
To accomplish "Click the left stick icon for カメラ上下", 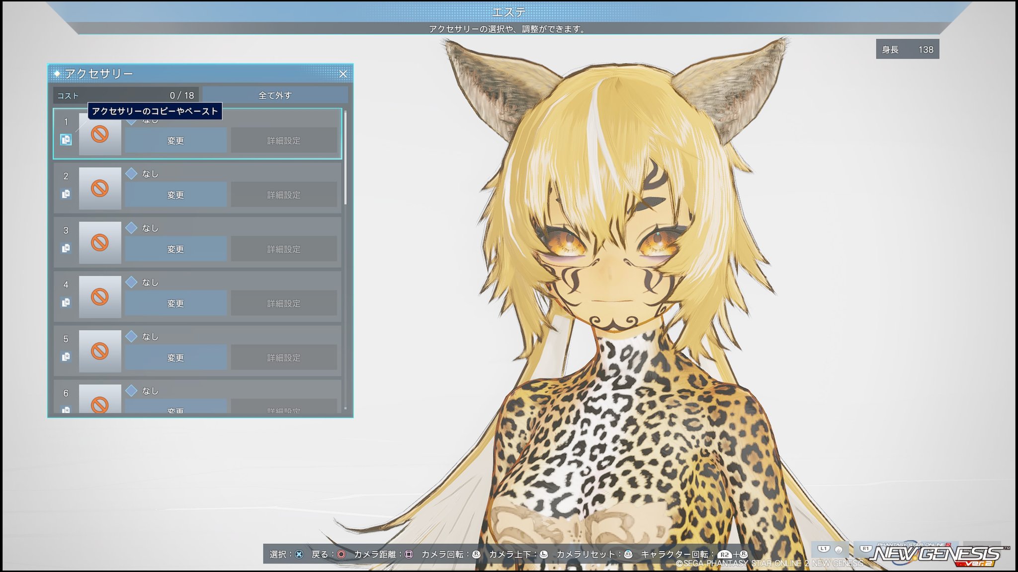I will coord(544,554).
